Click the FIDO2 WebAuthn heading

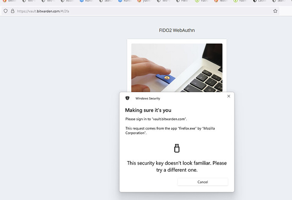pyautogui.click(x=177, y=30)
